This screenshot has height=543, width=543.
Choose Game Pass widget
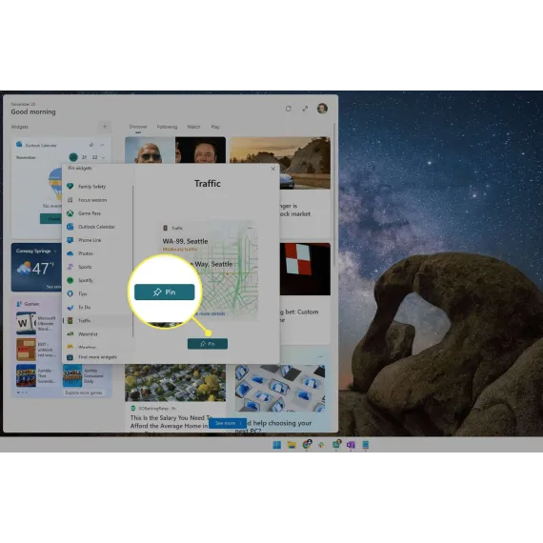98,213
